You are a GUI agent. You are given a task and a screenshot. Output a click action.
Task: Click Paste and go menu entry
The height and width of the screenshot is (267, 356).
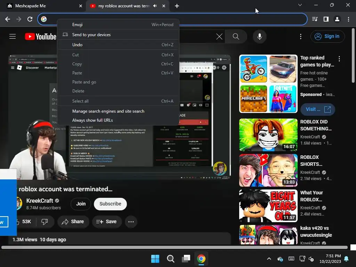[x=118, y=82]
